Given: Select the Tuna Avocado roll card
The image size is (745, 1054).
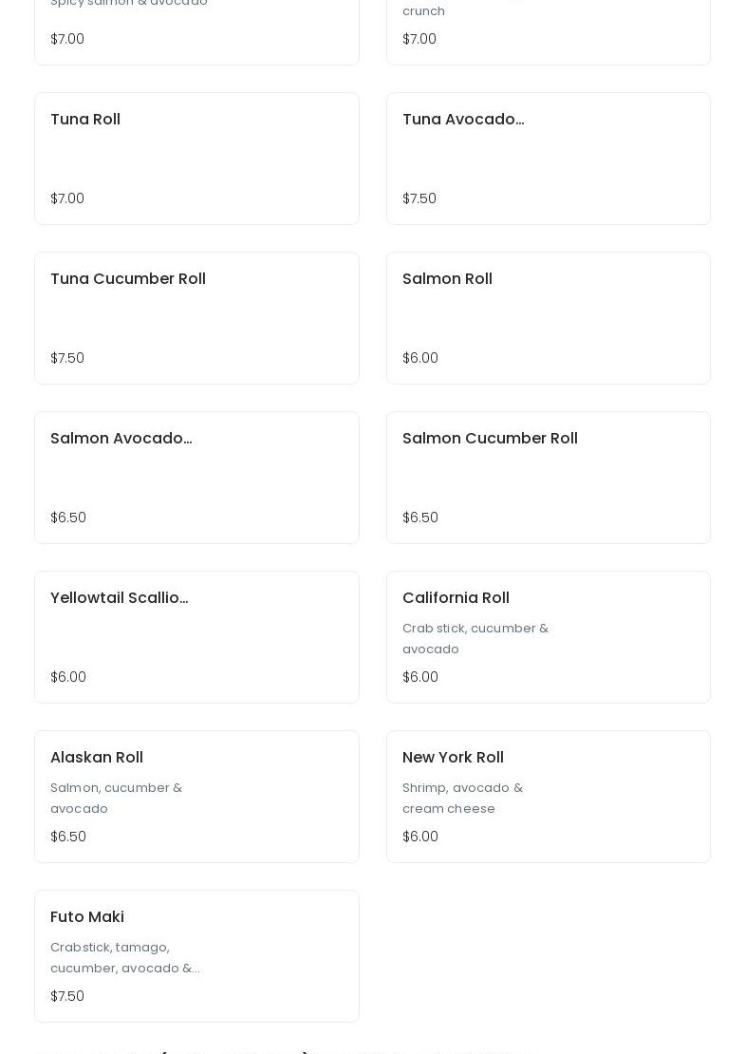Looking at the screenshot, I should (548, 159).
